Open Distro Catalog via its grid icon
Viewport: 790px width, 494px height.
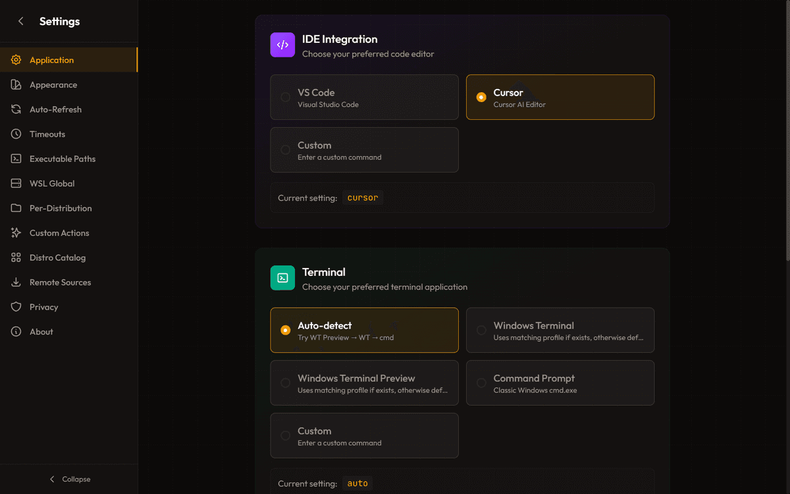pos(16,257)
